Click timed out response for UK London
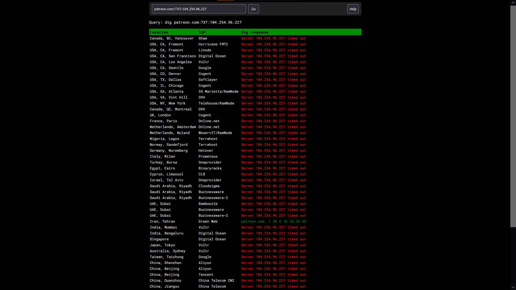Viewport: 516px width, 290px height. (273, 115)
